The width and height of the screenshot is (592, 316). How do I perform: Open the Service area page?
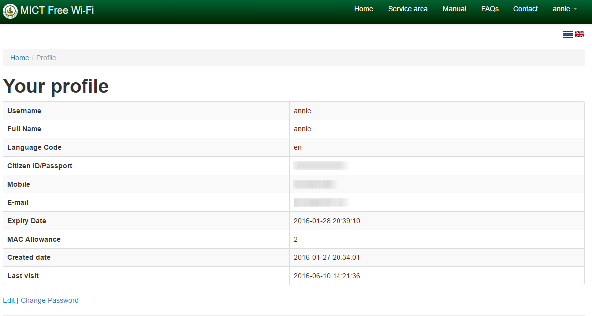pyautogui.click(x=408, y=9)
